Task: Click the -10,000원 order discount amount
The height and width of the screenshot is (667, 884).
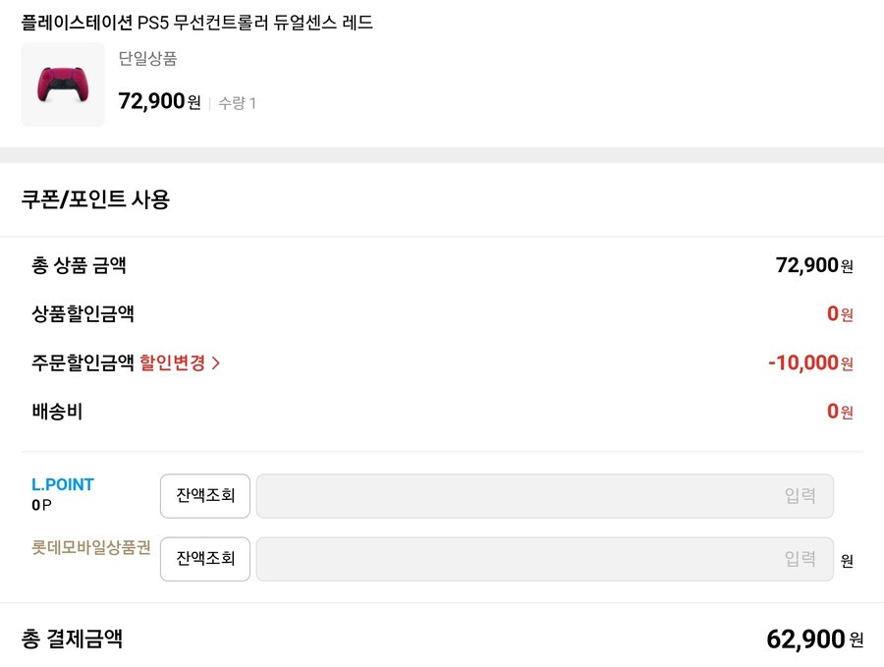Action: point(810,362)
